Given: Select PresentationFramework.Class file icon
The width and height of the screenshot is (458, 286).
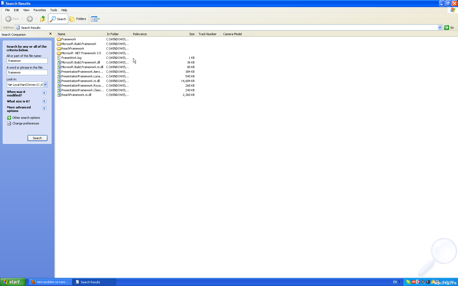Looking at the screenshot, I should coord(59,90).
